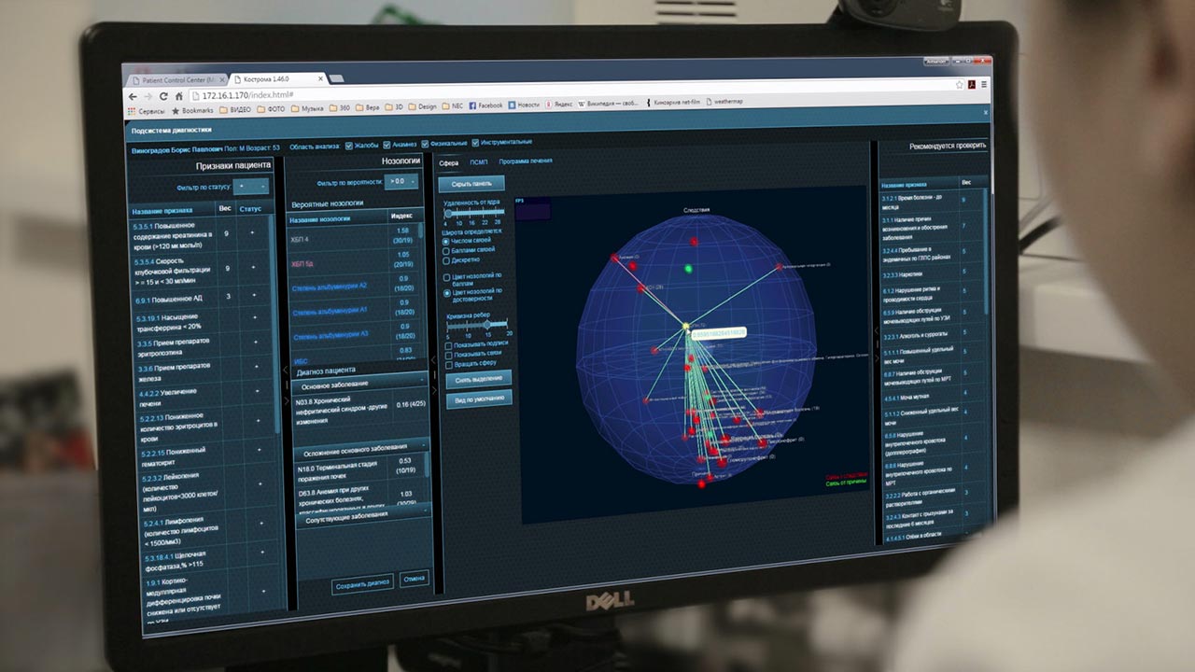Click the Сохранить диагноз button
Image resolution: width=1195 pixels, height=672 pixels.
tap(362, 583)
